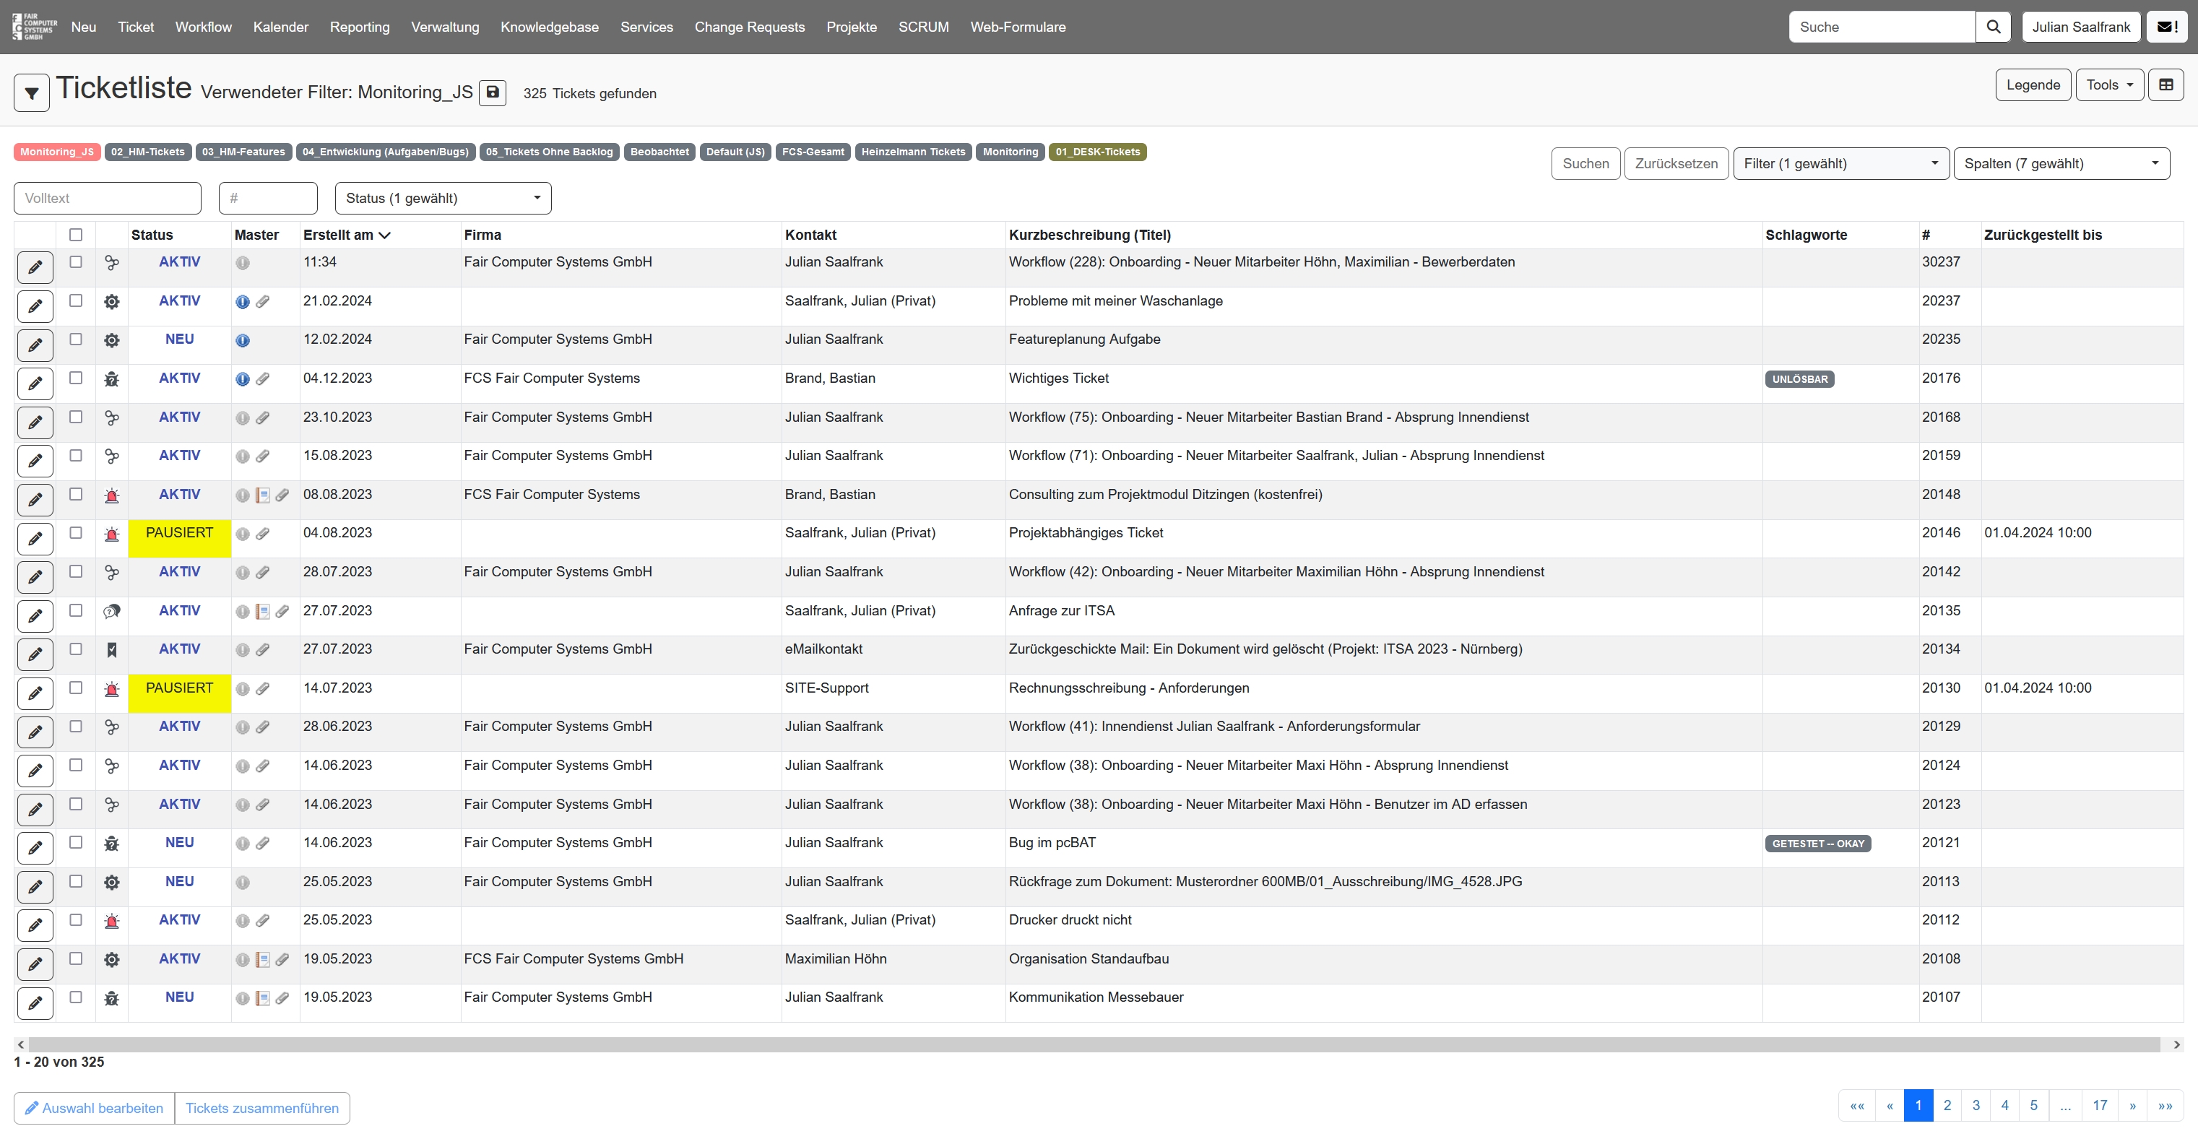The image size is (2198, 1139).
Task: Click the magnifier search icon in header
Action: tap(1993, 27)
